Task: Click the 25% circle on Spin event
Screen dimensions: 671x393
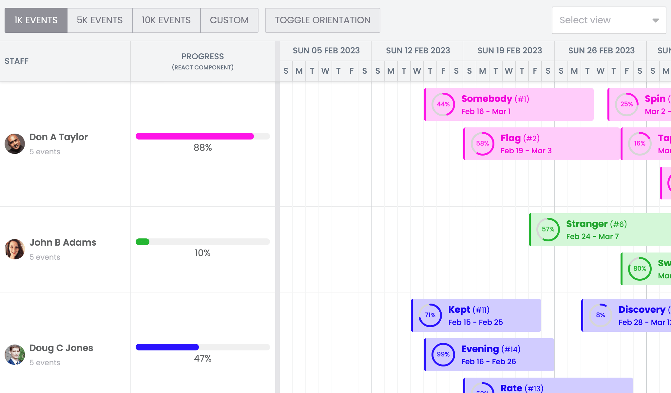Action: coord(627,104)
